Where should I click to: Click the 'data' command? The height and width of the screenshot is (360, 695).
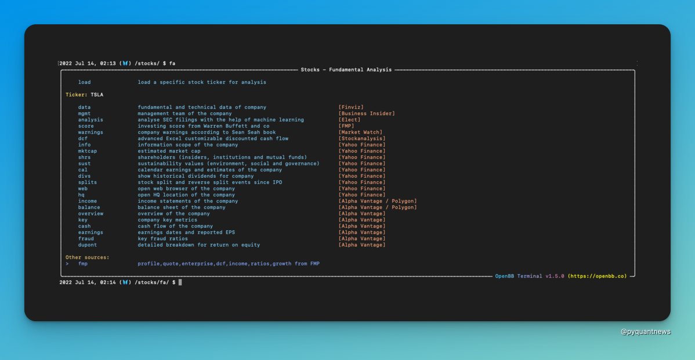click(x=84, y=107)
